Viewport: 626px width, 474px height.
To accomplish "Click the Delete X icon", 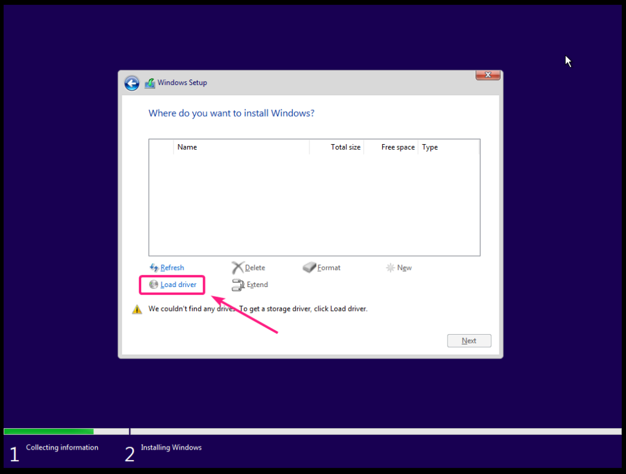I will (238, 268).
